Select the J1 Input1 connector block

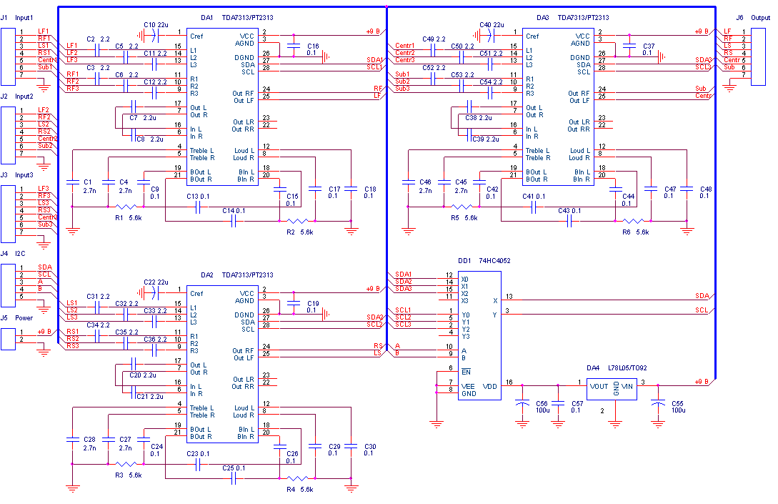(x=8, y=56)
